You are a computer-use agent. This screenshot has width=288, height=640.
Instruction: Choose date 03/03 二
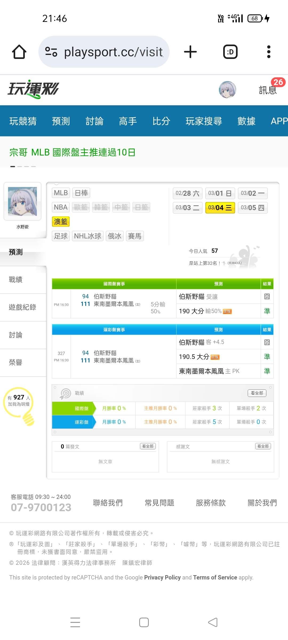tap(187, 208)
